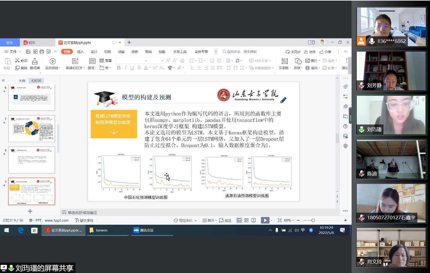Click the shapes (形状) tool icon
This screenshot has height=273, width=430.
point(298,61)
